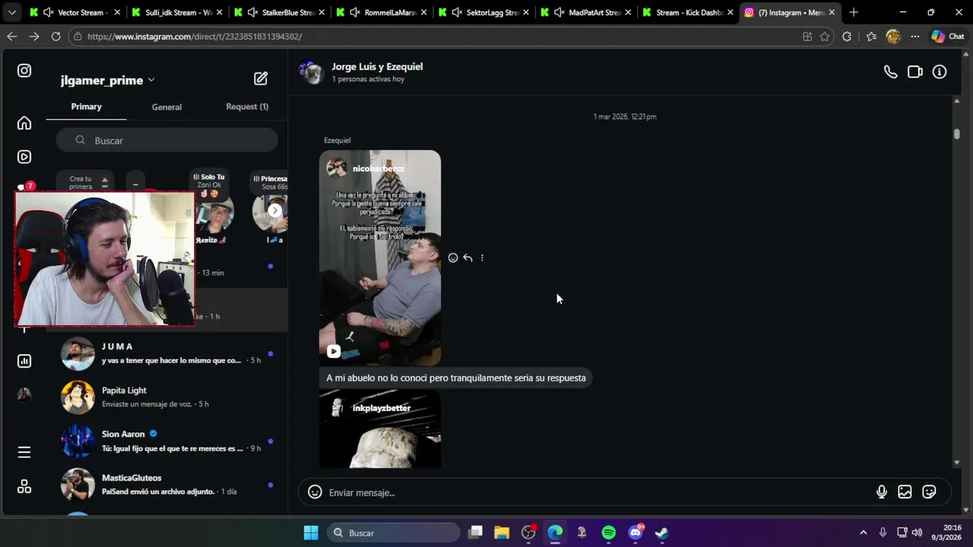This screenshot has width=973, height=547.
Task: Start an audio call
Action: tap(890, 72)
